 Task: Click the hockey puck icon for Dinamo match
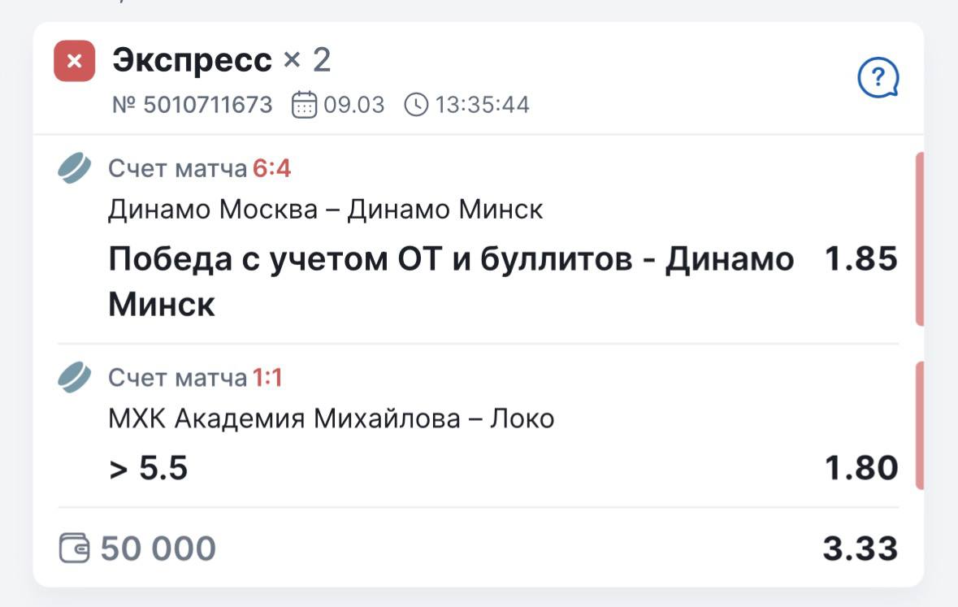(75, 169)
